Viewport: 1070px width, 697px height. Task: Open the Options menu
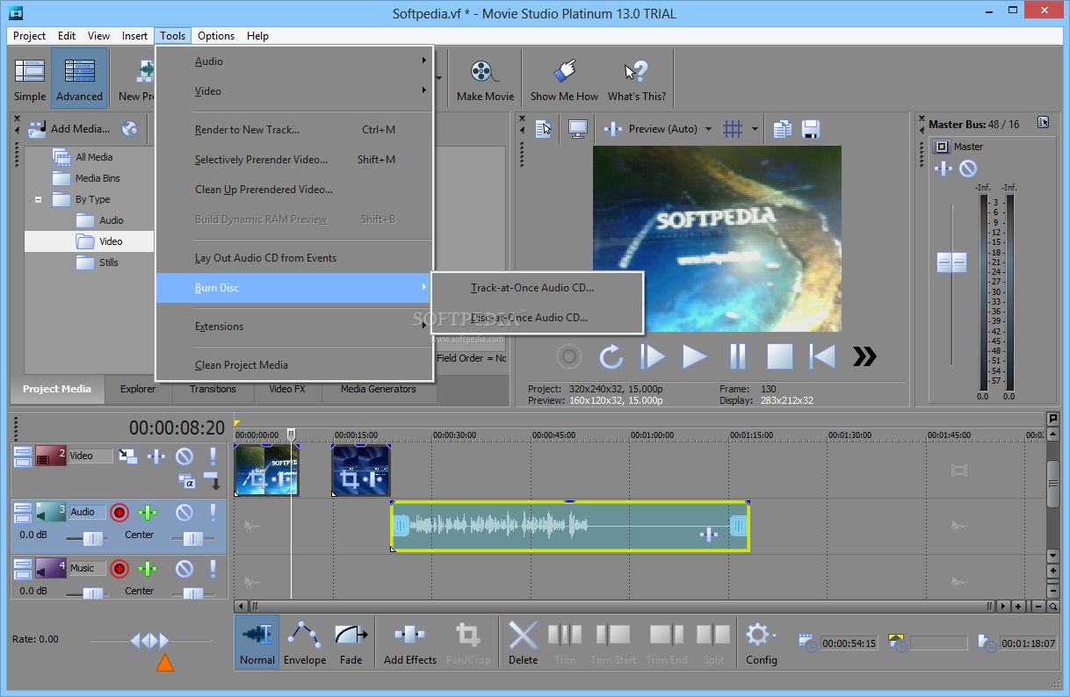point(216,36)
